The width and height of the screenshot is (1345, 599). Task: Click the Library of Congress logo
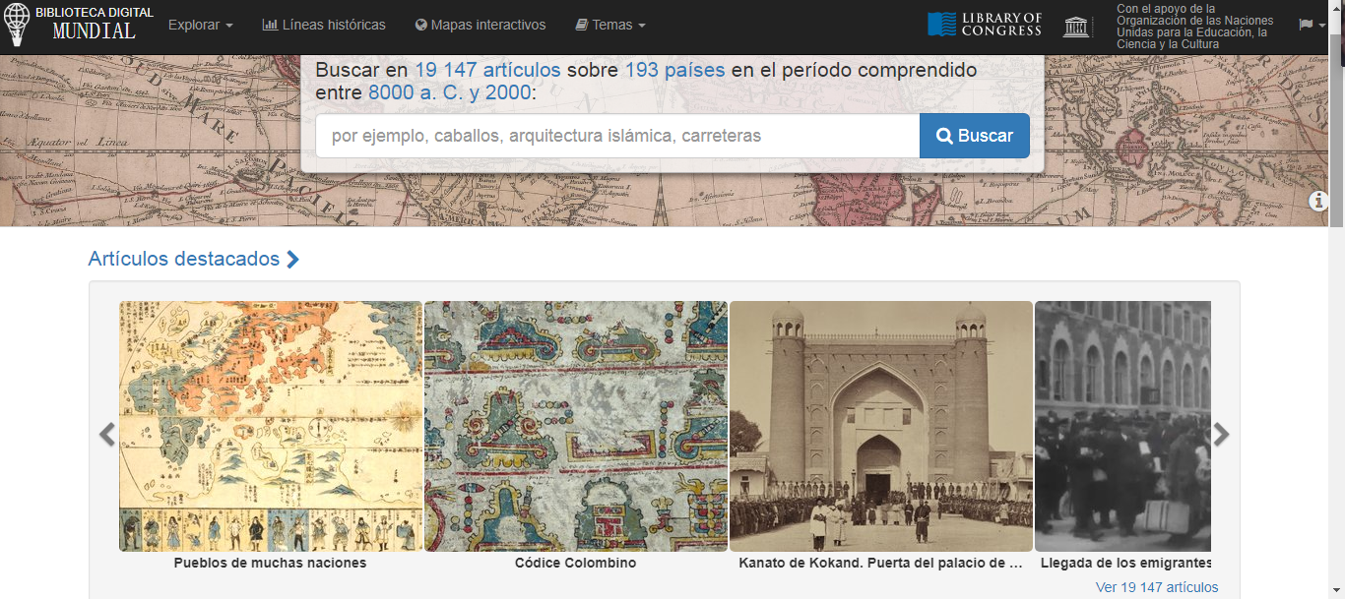coord(985,25)
